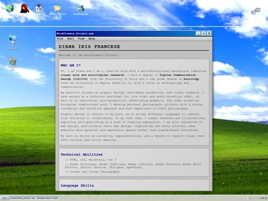Screen dimensions: 268x201
Task: Click the chat messages icon at top right
Action: [256, 11]
